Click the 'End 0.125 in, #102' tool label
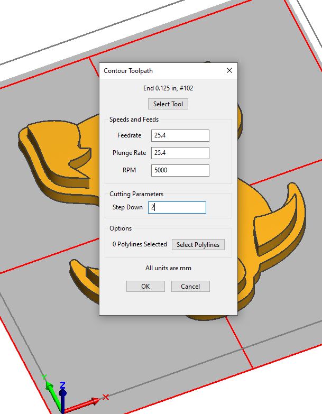 point(168,88)
